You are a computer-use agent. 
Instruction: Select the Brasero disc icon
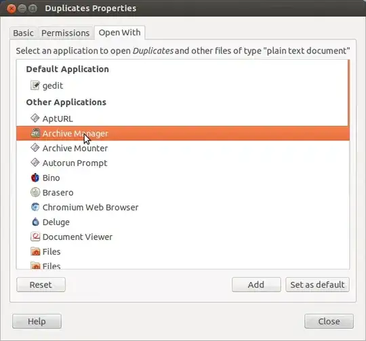(35, 193)
